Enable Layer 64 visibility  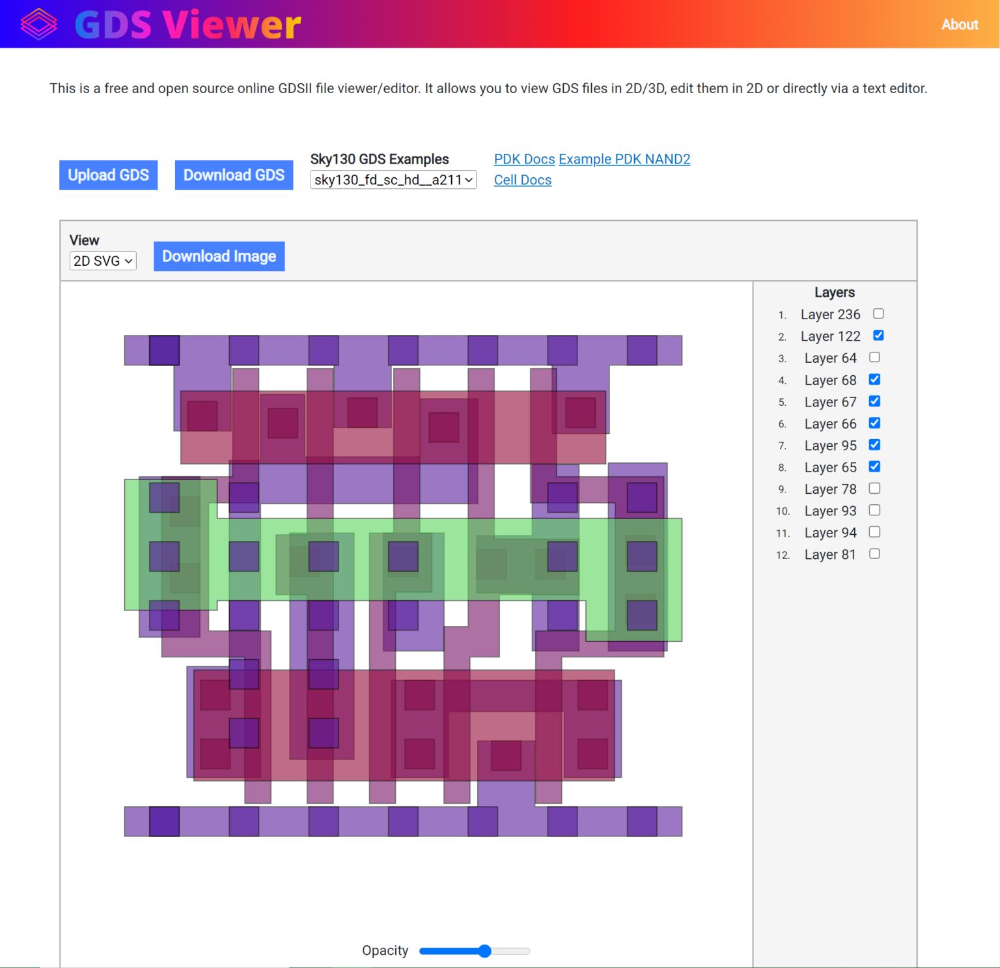point(874,357)
